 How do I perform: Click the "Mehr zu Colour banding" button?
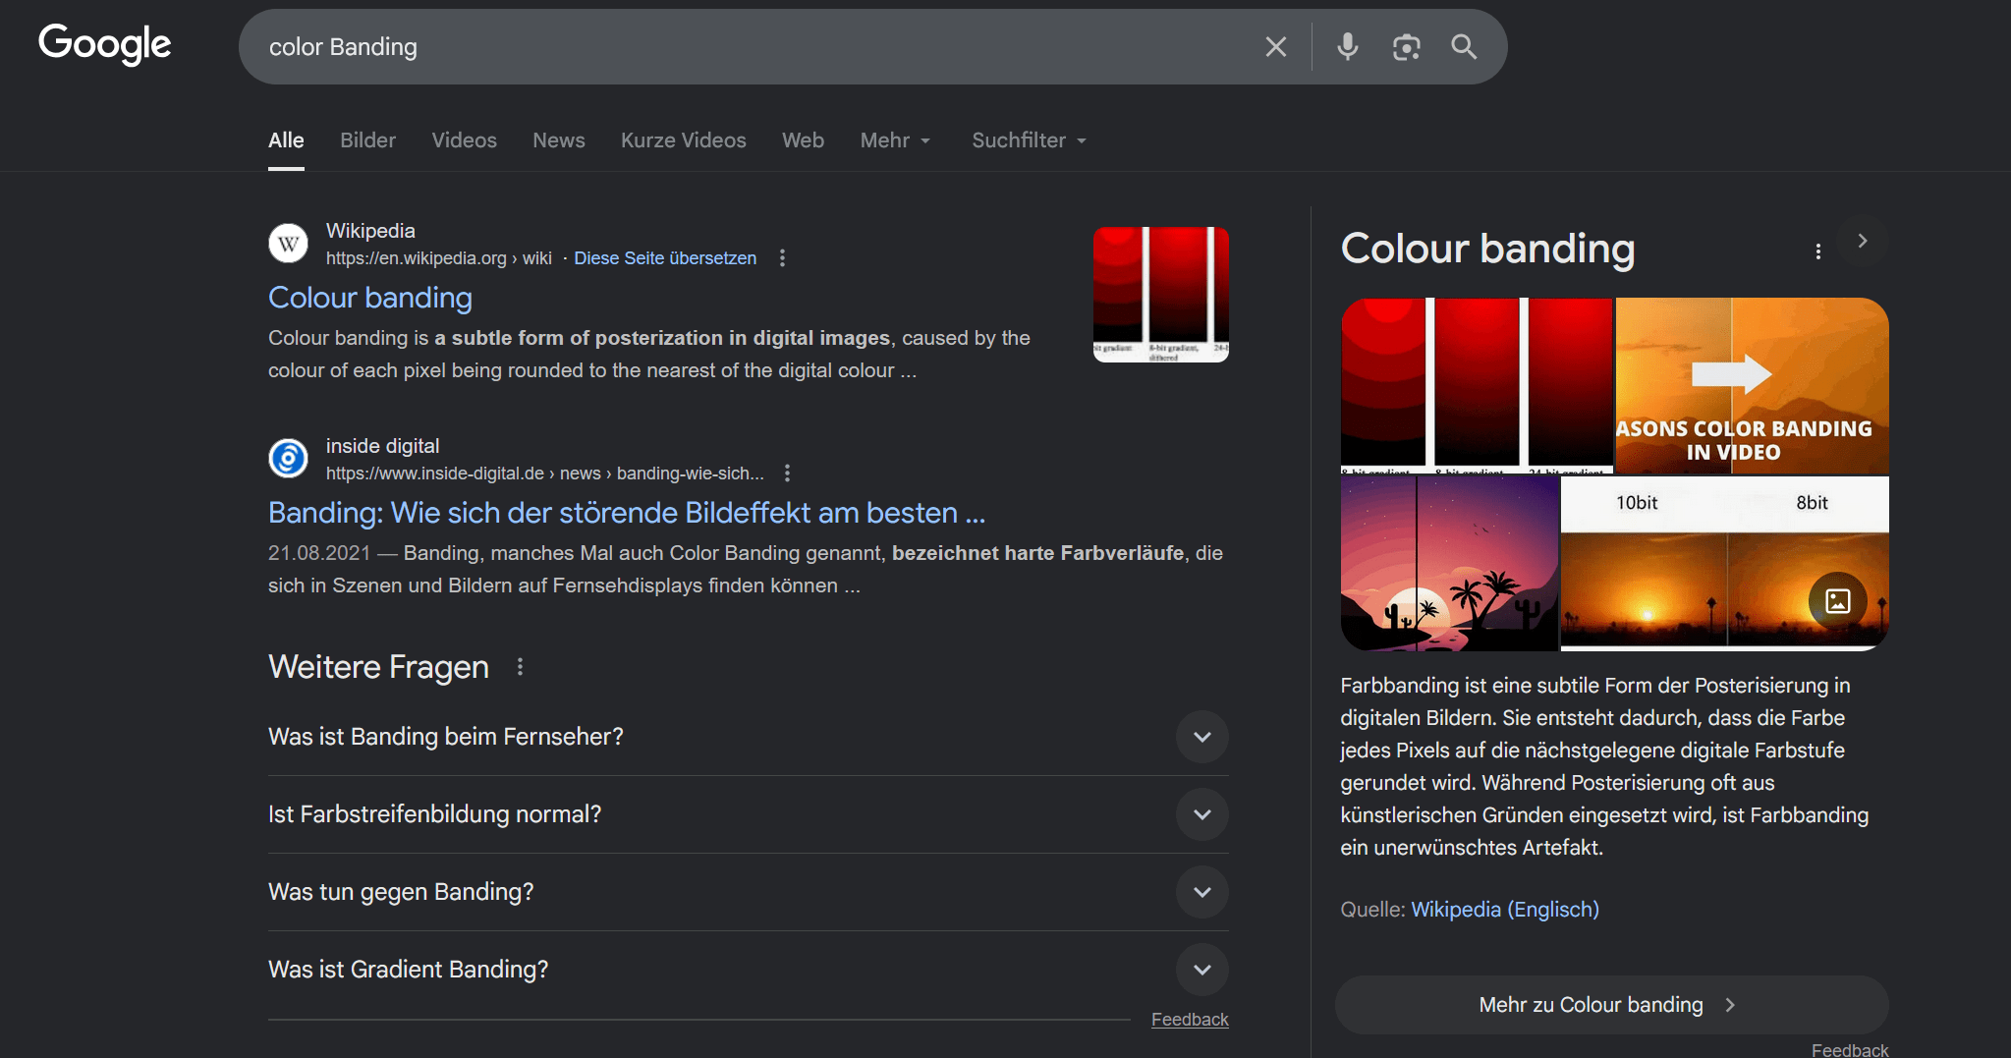click(1611, 1005)
